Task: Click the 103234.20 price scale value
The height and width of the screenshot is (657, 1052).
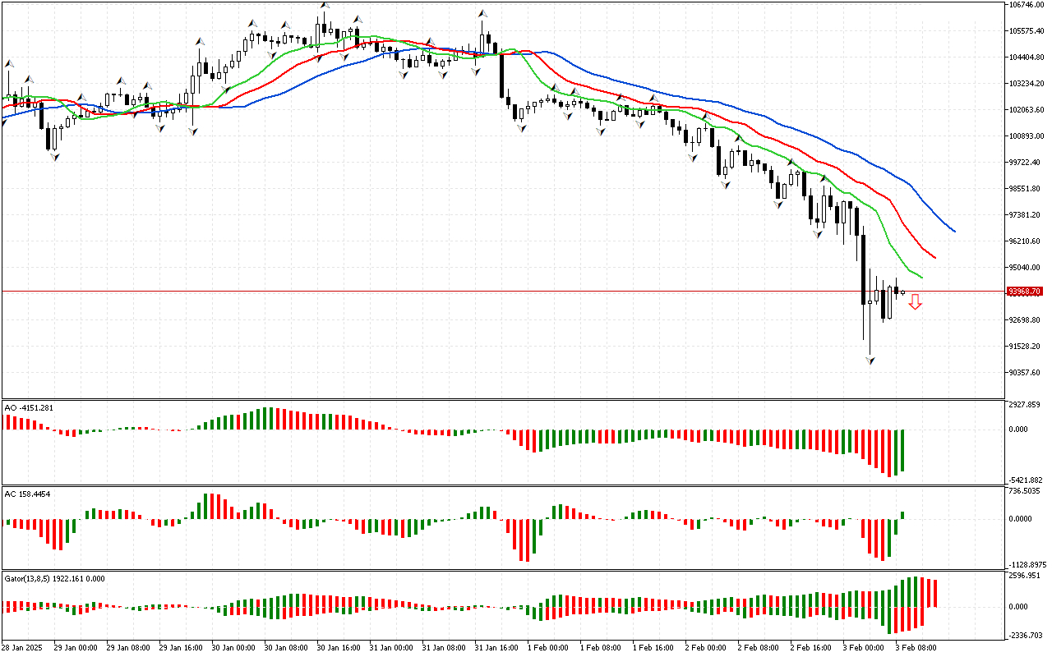Action: click(x=1026, y=84)
